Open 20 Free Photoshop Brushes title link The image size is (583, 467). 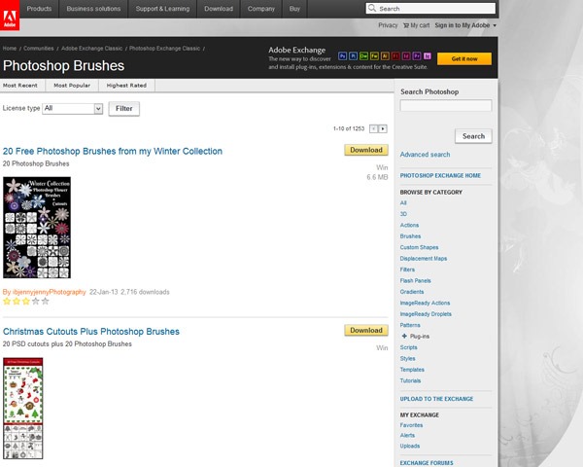pos(113,151)
